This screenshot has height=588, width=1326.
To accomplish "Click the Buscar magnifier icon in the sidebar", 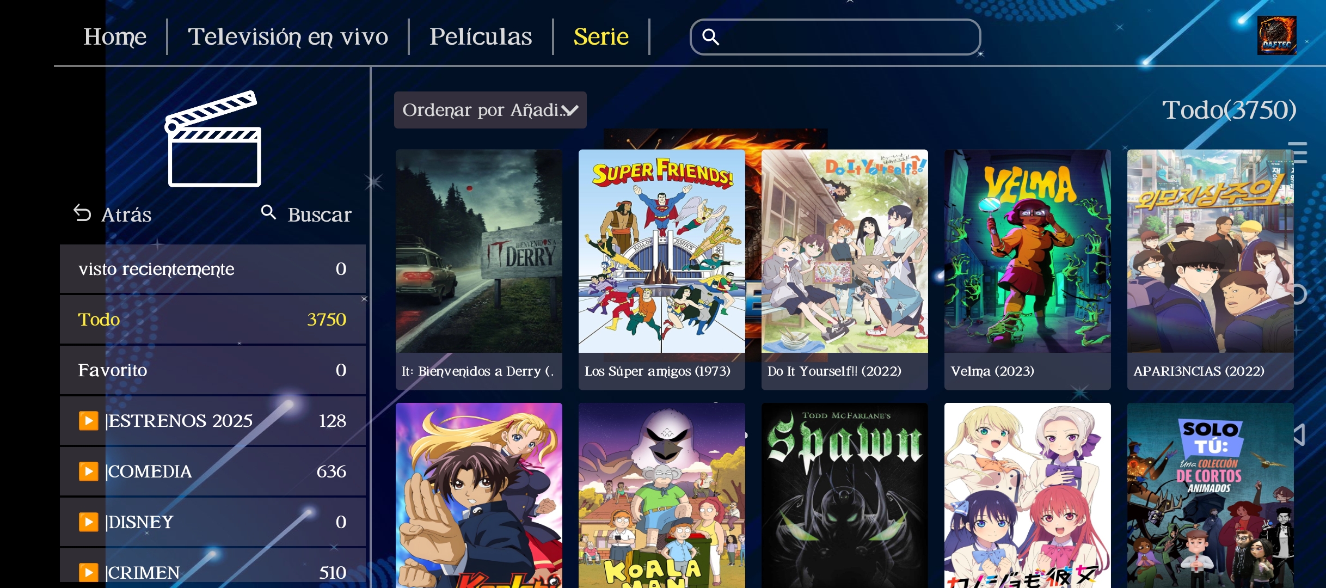I will coord(268,212).
